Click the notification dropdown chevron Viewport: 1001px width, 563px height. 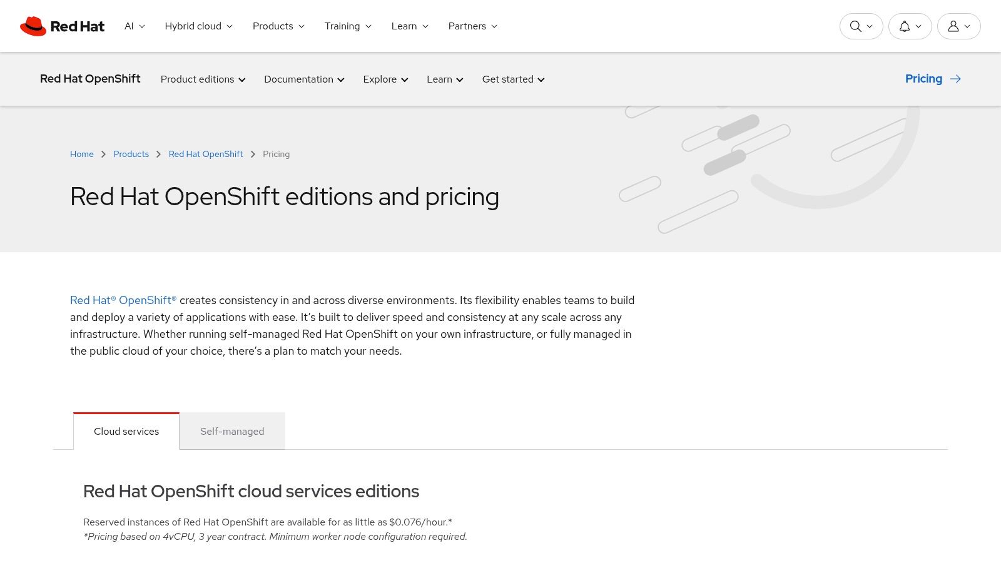tap(918, 26)
